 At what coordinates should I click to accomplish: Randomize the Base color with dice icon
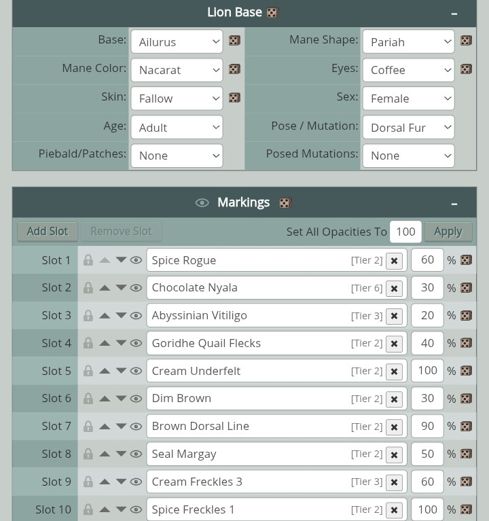(234, 41)
